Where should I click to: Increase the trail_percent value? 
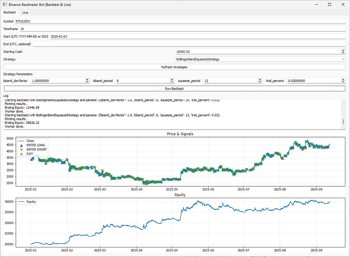point(343,79)
